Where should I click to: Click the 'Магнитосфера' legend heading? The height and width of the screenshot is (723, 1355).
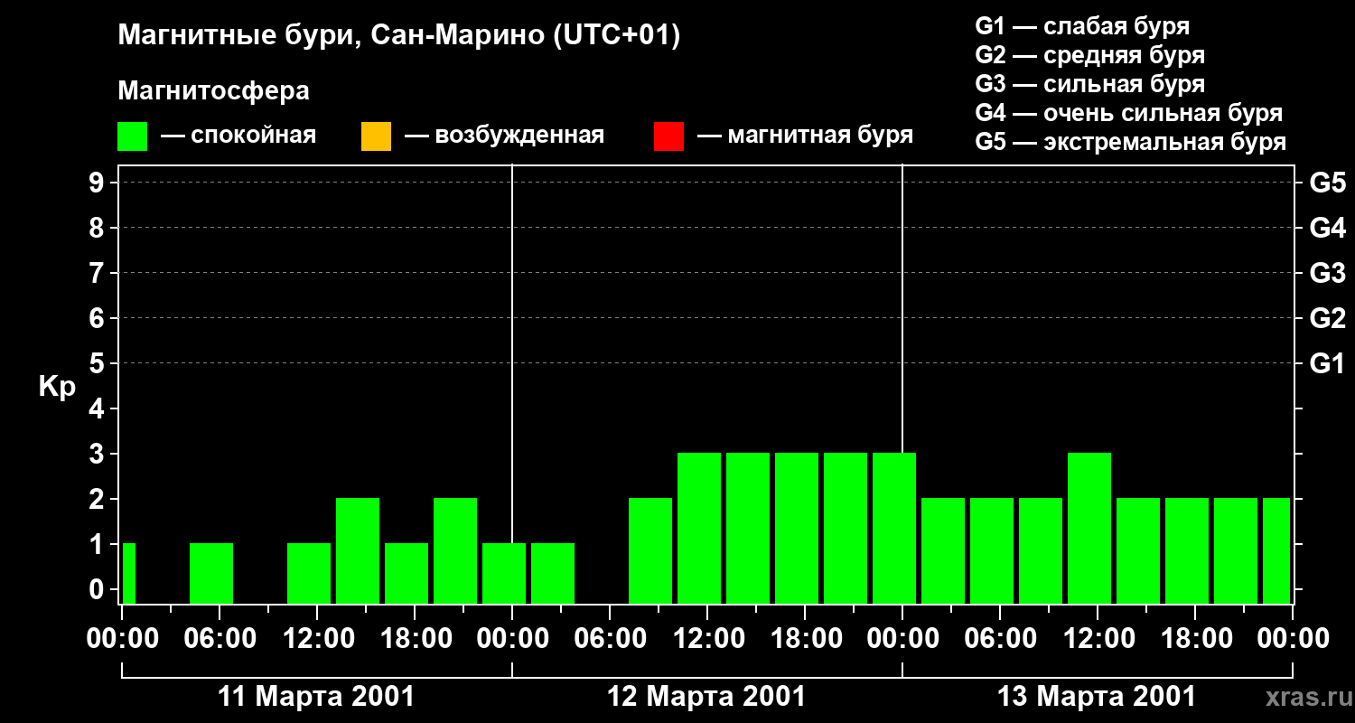coord(213,91)
